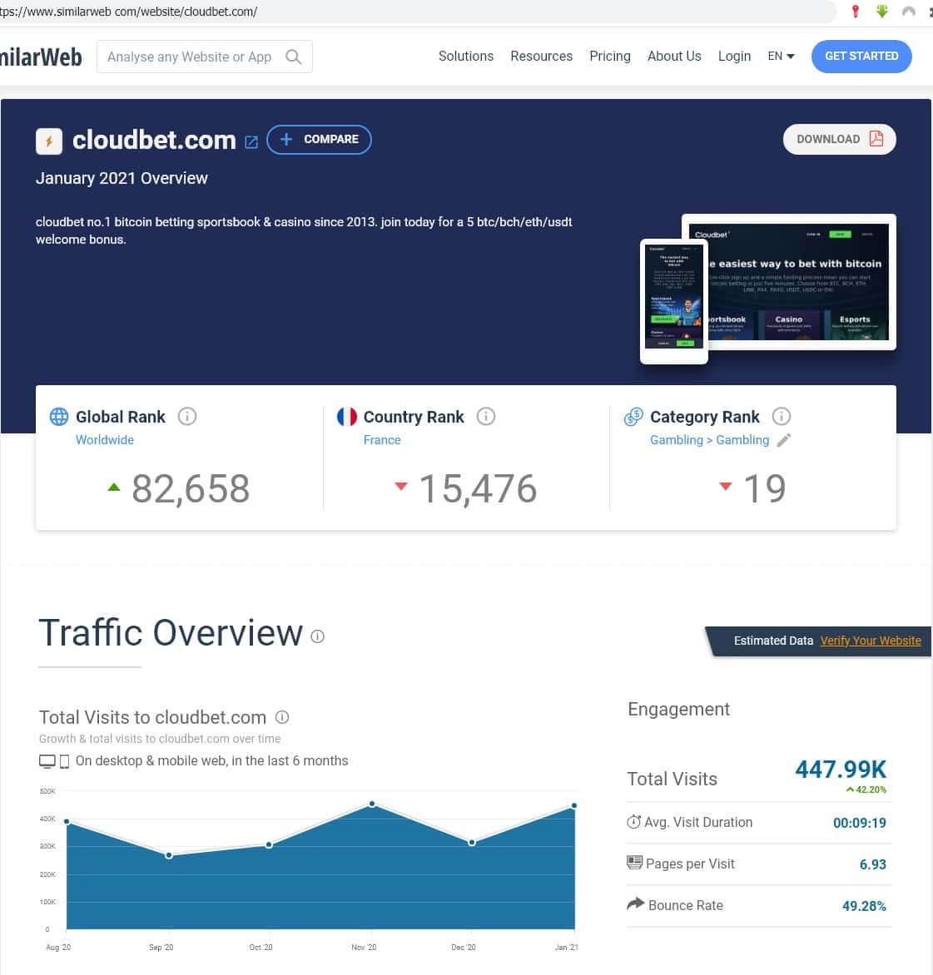Click the France flag icon

[347, 417]
